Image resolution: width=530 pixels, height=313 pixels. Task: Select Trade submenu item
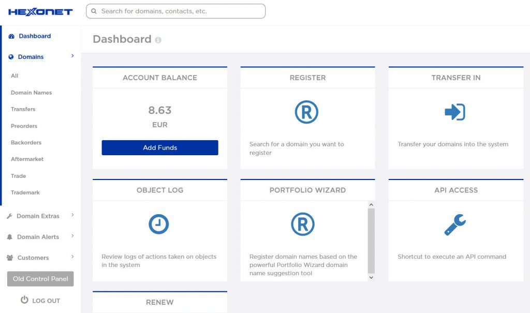click(18, 176)
